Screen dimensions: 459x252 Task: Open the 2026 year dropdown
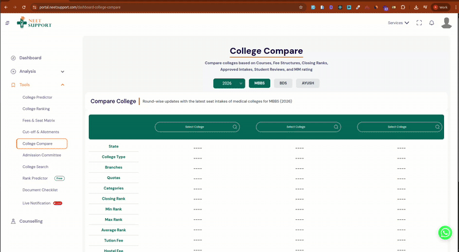point(229,83)
